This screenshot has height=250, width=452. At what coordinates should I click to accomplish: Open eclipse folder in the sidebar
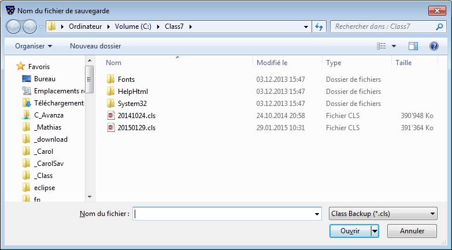click(45, 187)
